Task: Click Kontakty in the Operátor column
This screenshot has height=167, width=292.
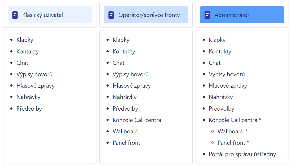Action: [124, 52]
